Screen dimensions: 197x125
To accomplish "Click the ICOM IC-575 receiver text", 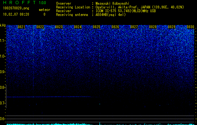I will tap(126, 11).
